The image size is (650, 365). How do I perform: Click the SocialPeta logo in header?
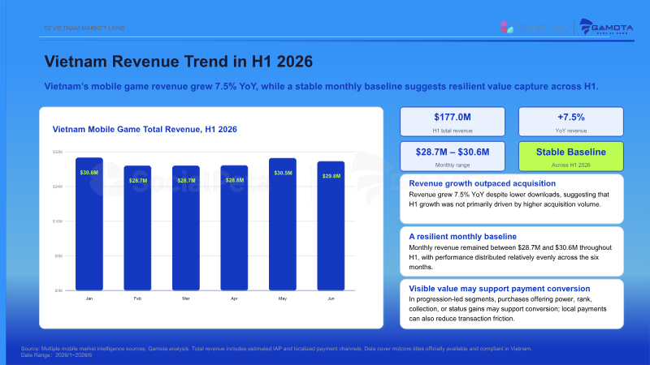[x=534, y=28]
